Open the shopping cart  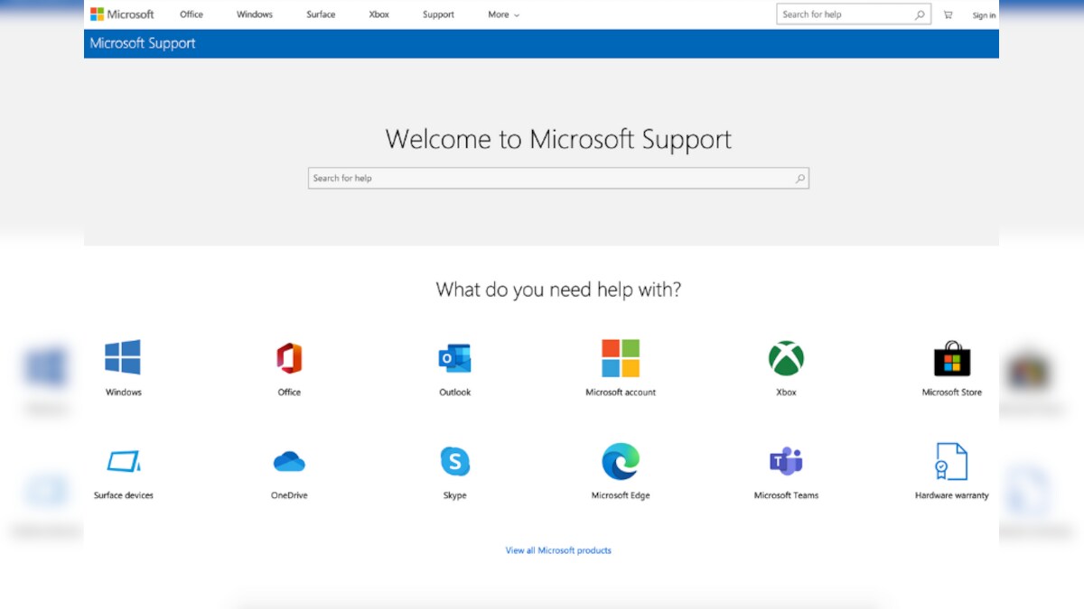tap(947, 14)
